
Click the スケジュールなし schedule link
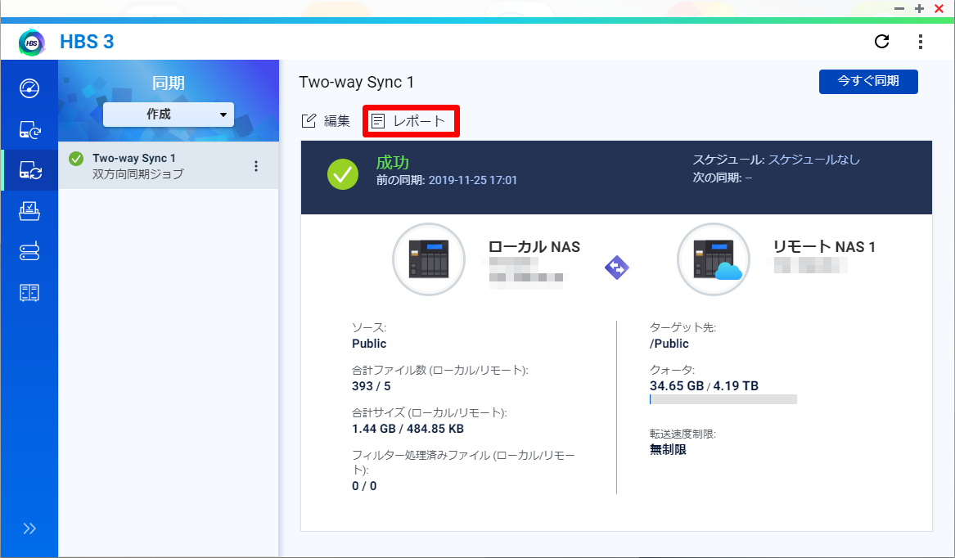point(813,160)
